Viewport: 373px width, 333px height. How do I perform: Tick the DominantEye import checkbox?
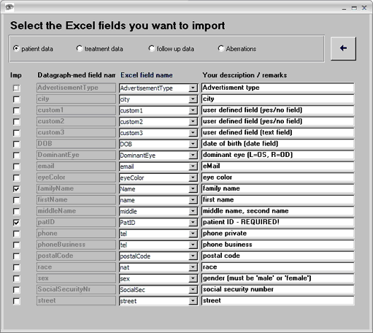click(16, 156)
